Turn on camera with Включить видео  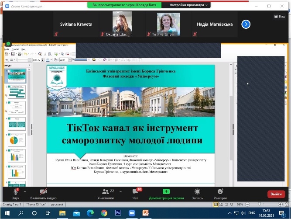pos(44,193)
